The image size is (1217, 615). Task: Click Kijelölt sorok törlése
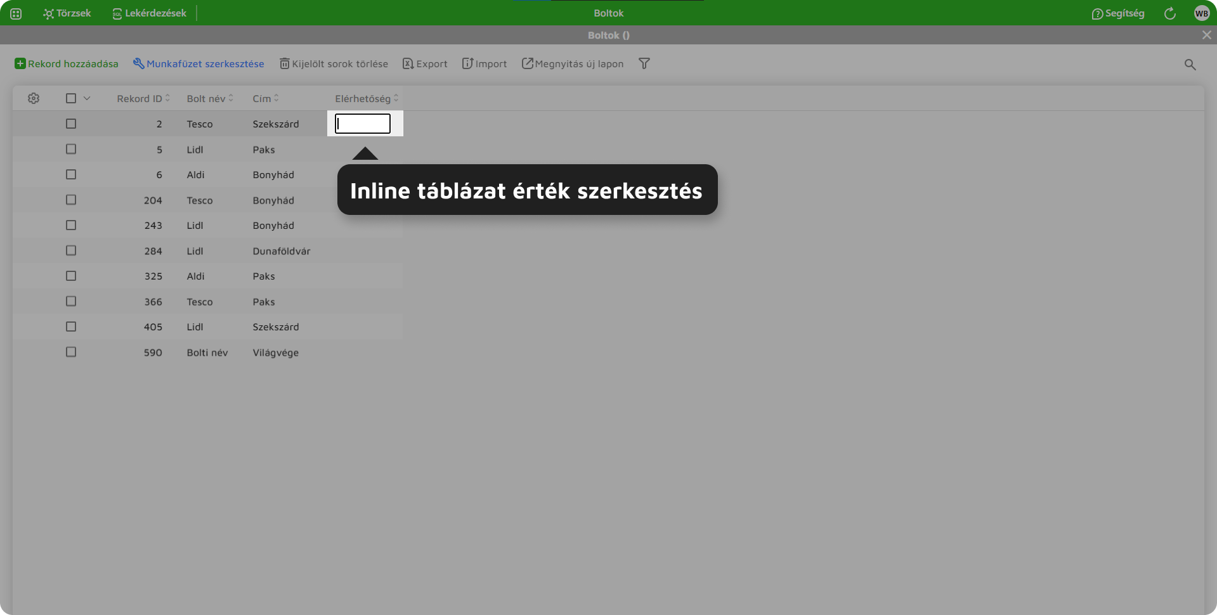coord(334,63)
